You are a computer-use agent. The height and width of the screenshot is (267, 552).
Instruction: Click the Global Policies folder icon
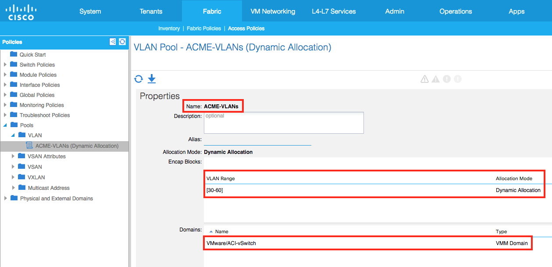click(x=14, y=95)
